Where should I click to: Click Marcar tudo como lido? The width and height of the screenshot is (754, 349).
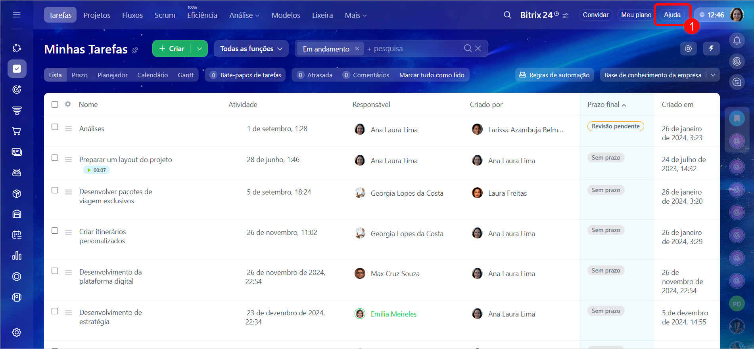pyautogui.click(x=432, y=75)
